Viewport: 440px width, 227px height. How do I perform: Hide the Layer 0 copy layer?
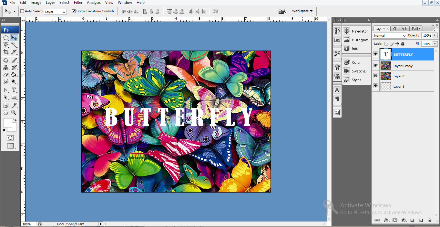(x=375, y=65)
